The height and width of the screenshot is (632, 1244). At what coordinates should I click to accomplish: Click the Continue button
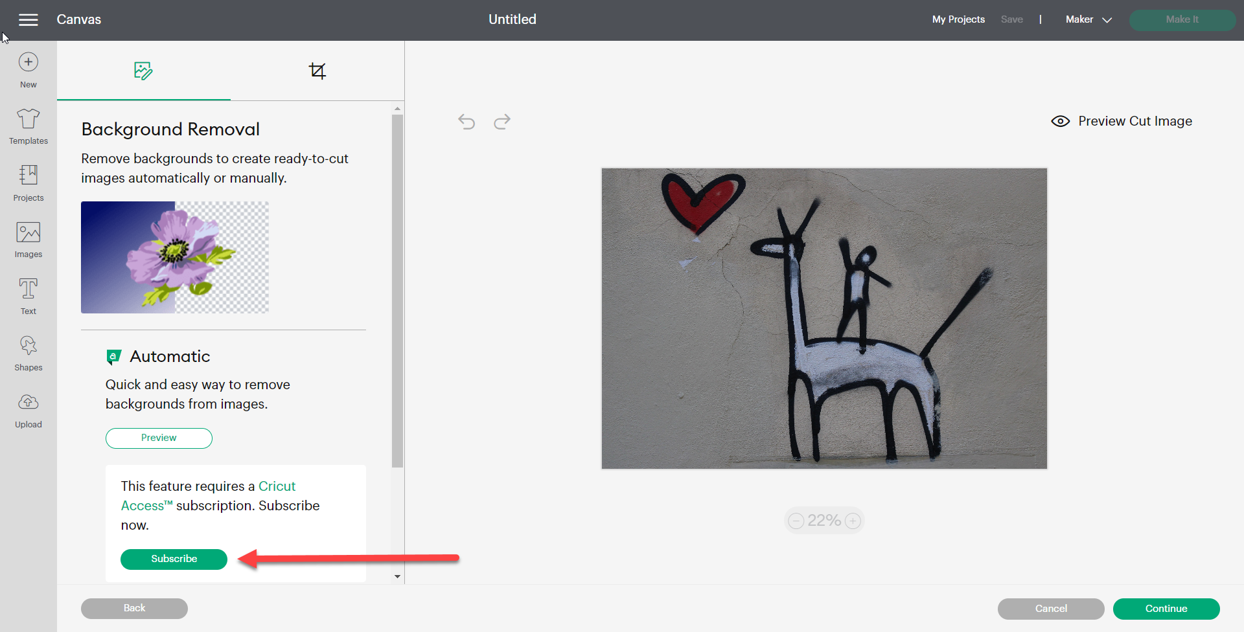tap(1166, 608)
